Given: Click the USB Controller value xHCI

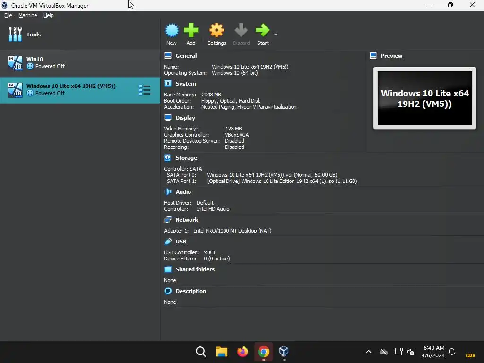Looking at the screenshot, I should tap(209, 252).
